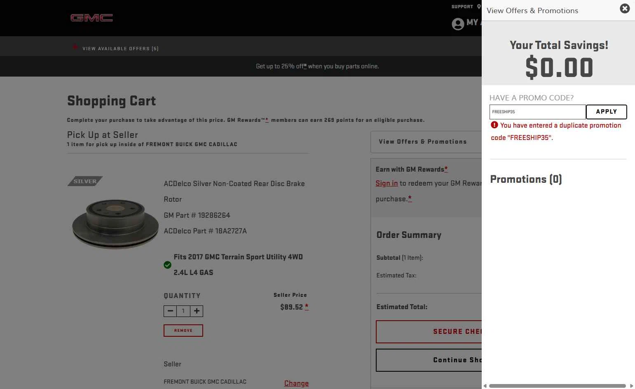Open the Support menu item

coord(462,7)
